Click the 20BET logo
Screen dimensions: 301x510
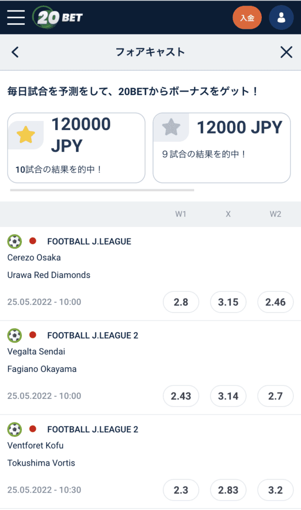(57, 17)
